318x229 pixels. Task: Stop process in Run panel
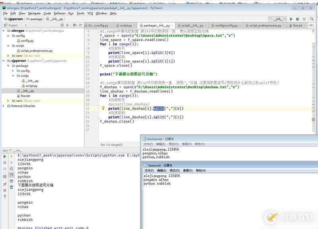pos(5,163)
